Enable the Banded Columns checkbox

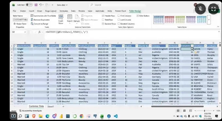coord(119,24)
